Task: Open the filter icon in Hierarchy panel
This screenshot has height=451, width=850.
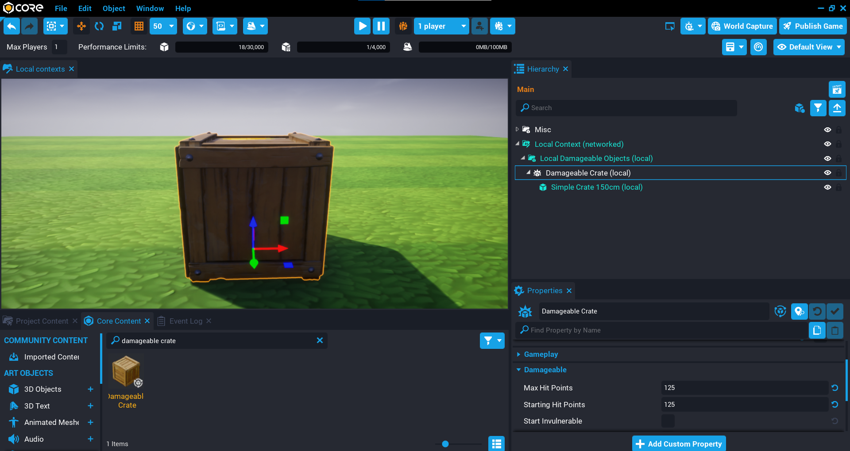Action: (818, 108)
